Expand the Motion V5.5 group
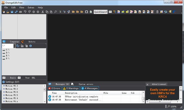 click(x=4, y=95)
